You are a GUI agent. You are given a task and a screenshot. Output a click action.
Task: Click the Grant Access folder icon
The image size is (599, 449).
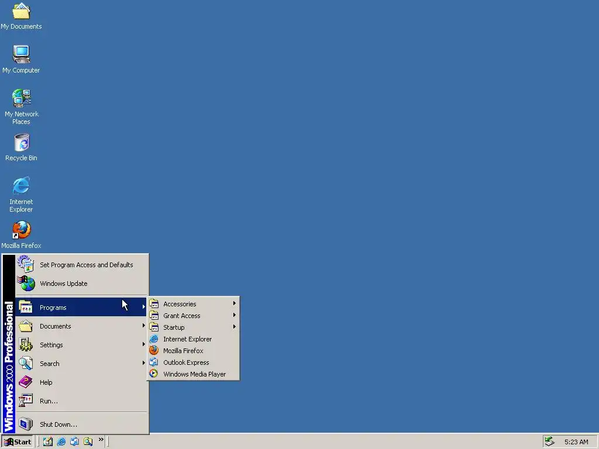click(x=154, y=315)
